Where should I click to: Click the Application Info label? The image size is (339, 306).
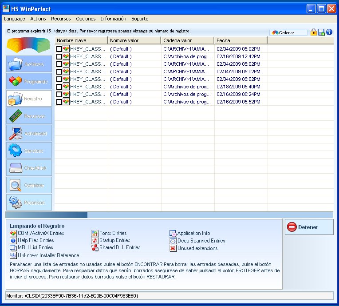click(x=193, y=233)
